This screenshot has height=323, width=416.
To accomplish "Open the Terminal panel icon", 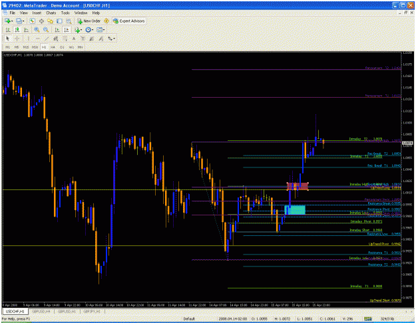I will (59, 21).
